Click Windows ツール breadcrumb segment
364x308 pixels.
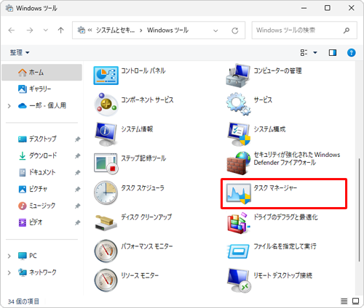(167, 31)
